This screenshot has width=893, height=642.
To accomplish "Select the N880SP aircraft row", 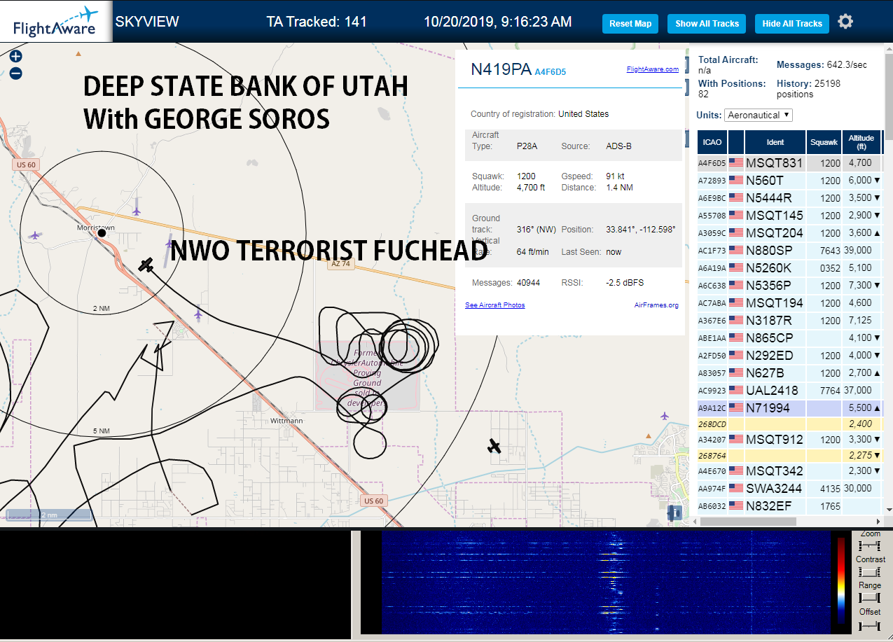I will click(x=789, y=251).
